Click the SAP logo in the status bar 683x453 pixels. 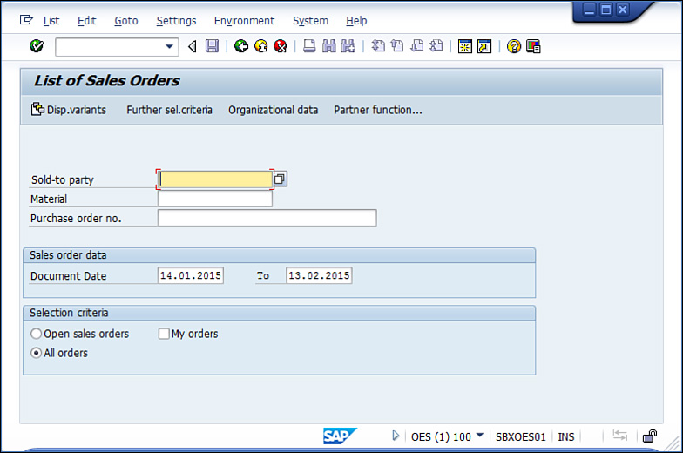coord(340,436)
